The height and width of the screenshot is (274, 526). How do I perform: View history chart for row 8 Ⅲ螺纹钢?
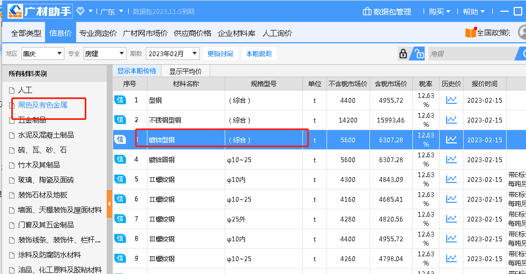451,239
